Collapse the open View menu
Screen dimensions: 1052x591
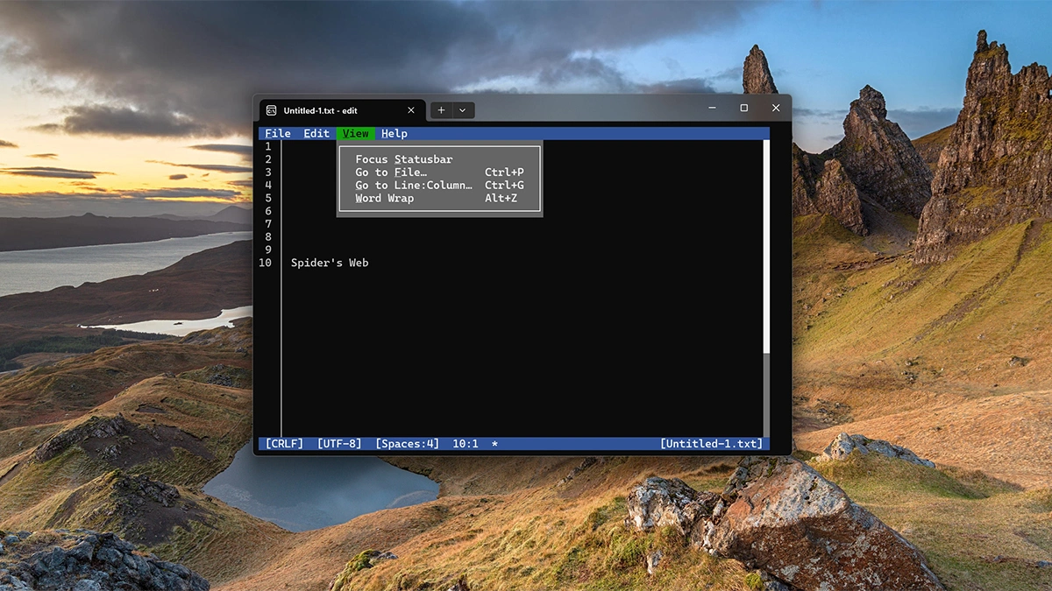click(x=355, y=134)
